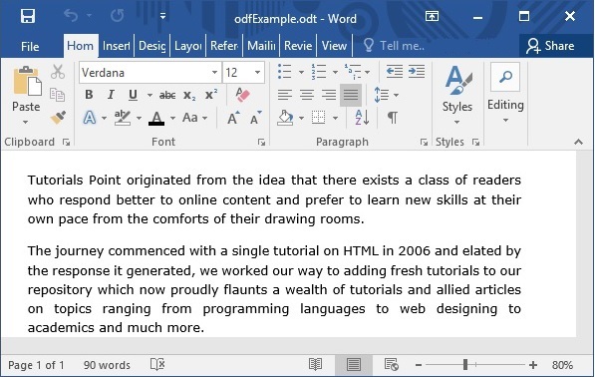Toggle Strikethrough formatting
This screenshot has width=595, height=377.
point(167,95)
